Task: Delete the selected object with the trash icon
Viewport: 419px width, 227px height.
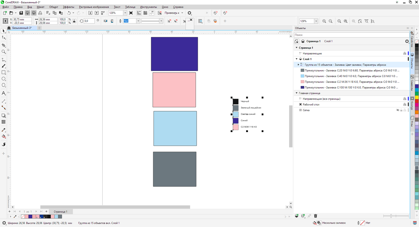Action: coord(315,216)
